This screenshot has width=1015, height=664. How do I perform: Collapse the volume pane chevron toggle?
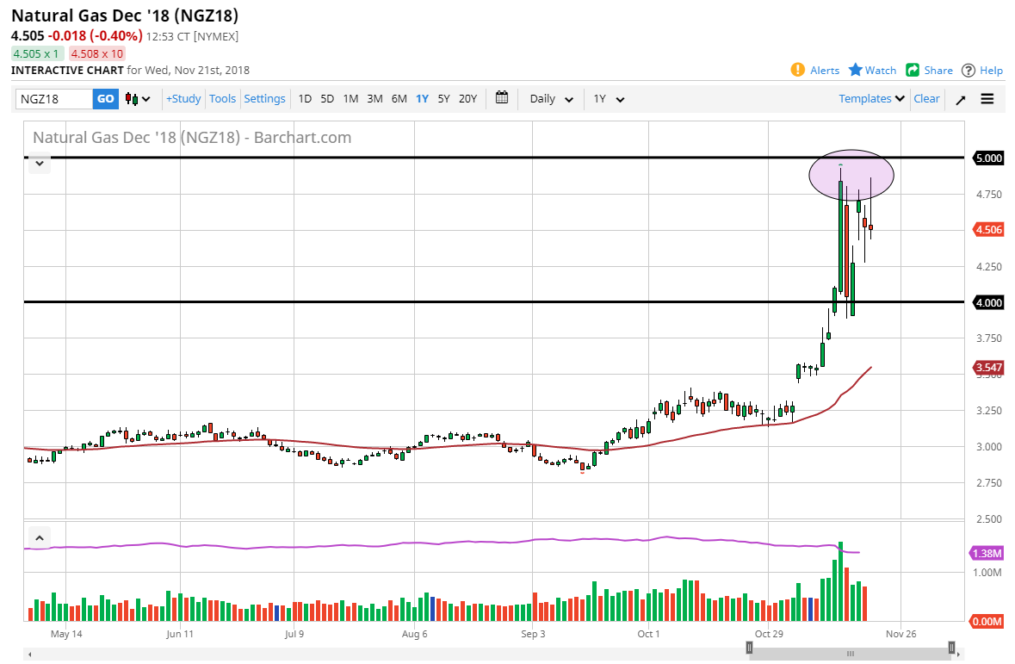pos(39,537)
